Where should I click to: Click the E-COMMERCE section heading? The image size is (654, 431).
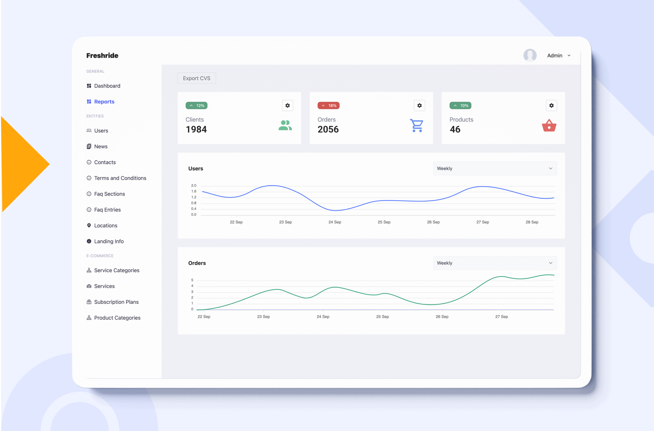[100, 256]
